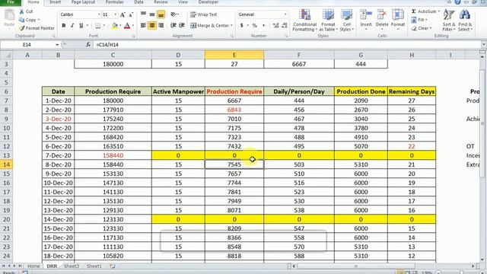The width and height of the screenshot is (487, 274).
Task: Toggle Bold formatting
Action: point(64,25)
